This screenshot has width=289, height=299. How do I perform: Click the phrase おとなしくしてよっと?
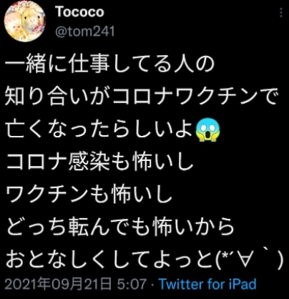pyautogui.click(x=109, y=259)
